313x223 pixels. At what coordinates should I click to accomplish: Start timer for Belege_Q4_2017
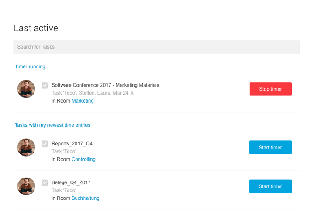[x=270, y=186]
